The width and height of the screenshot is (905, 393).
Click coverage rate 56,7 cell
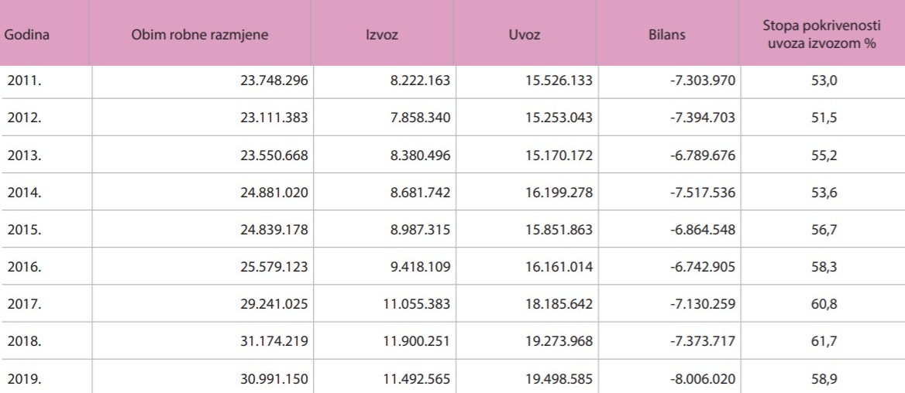tap(824, 230)
